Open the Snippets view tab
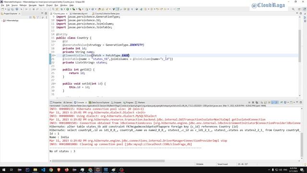 (x=116, y=102)
